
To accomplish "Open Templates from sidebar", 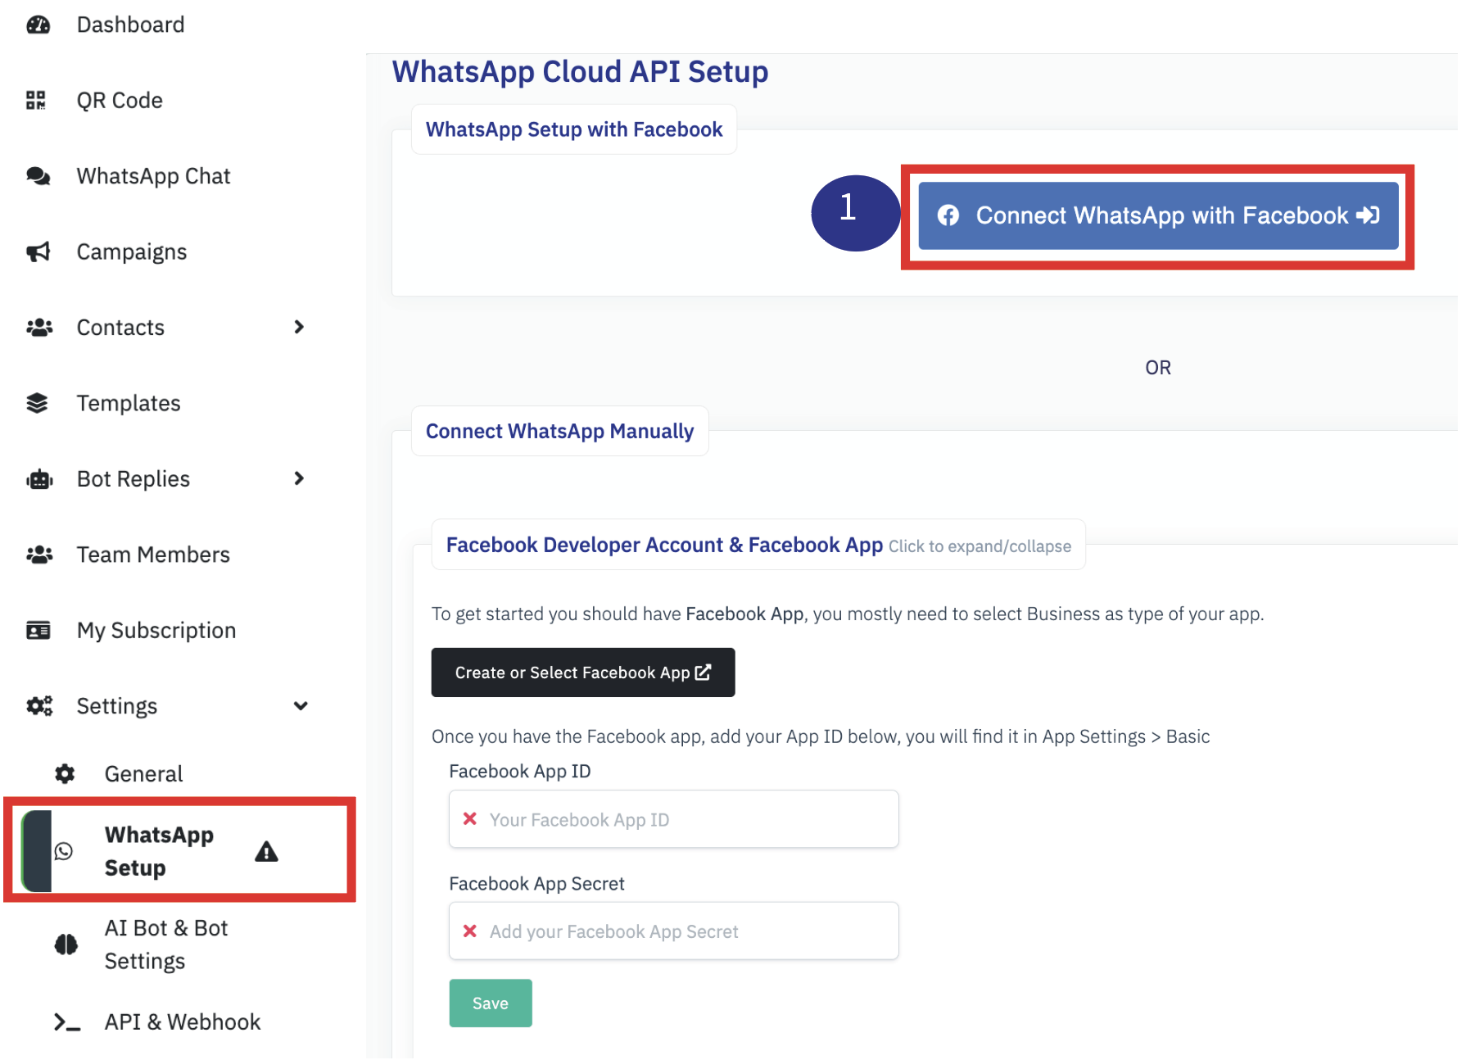I will (129, 403).
